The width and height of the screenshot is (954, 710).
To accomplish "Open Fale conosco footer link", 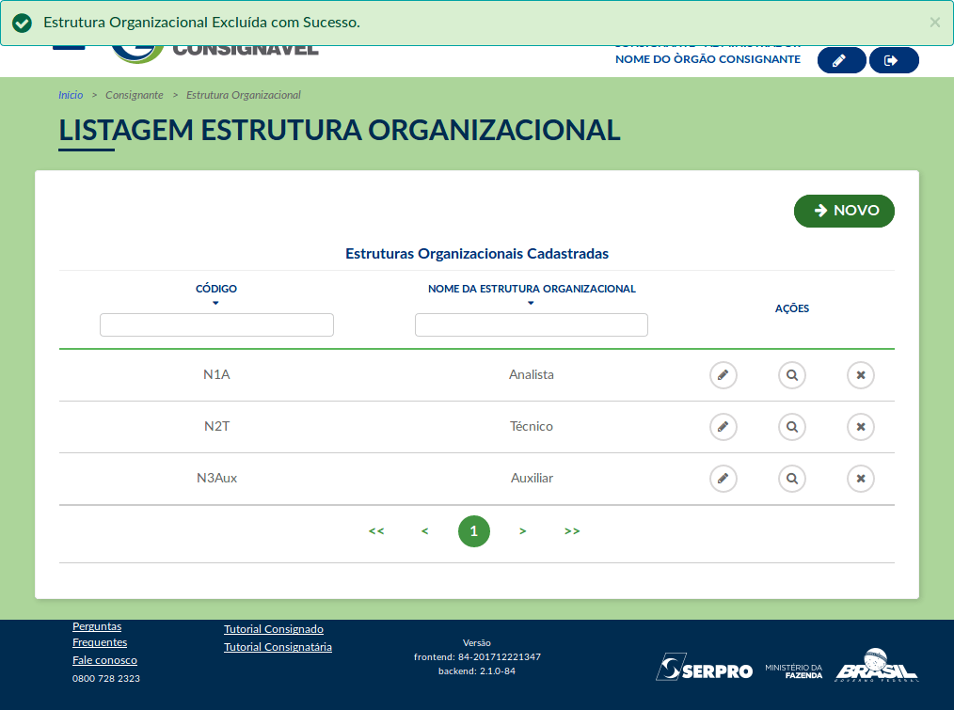I will click(104, 660).
